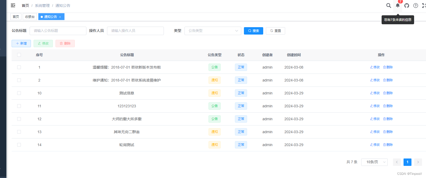The height and width of the screenshot is (178, 426).
Task: Focus the 操作人员 input field
Action: pos(135,31)
